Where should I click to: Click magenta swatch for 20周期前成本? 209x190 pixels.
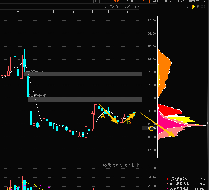tap(167, 189)
